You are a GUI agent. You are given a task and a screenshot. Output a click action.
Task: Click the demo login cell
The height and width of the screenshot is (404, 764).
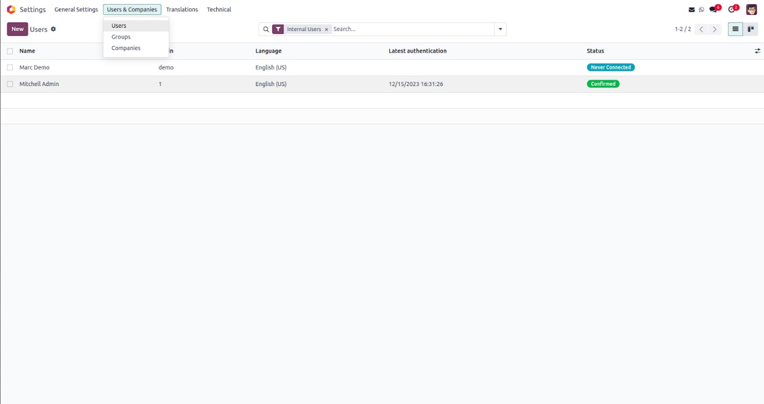[x=166, y=68]
